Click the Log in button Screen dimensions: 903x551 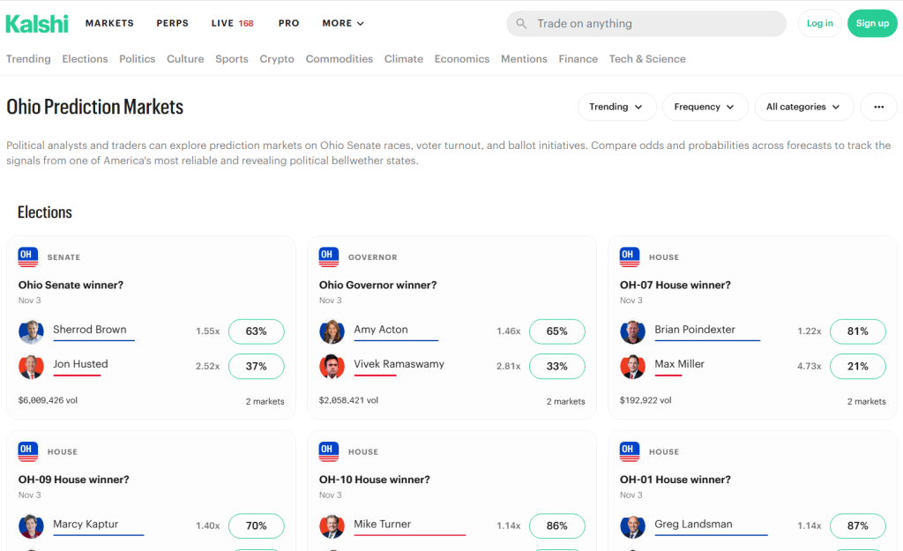pyautogui.click(x=819, y=24)
